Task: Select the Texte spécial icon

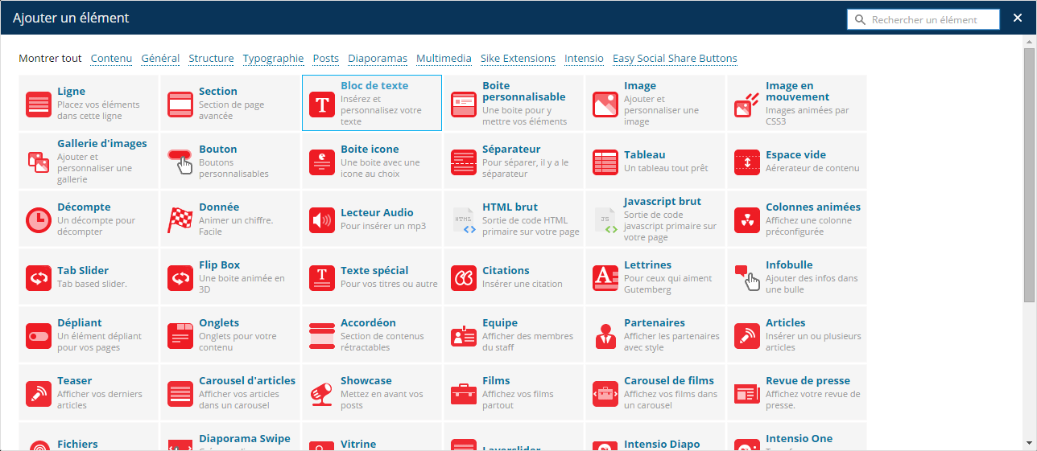Action: pyautogui.click(x=322, y=278)
